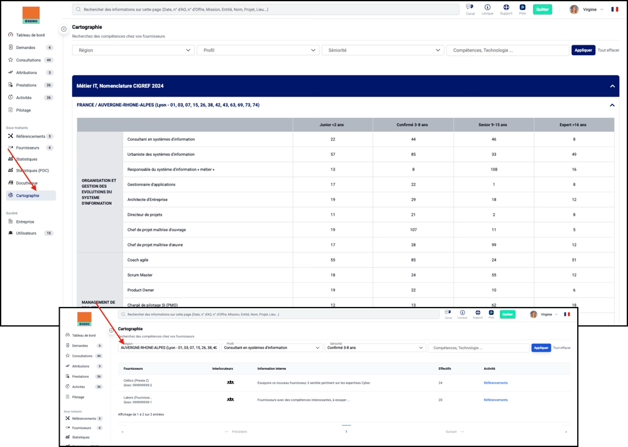Click the Référencements link for Lakers
The height and width of the screenshot is (447, 628).
pos(495,400)
